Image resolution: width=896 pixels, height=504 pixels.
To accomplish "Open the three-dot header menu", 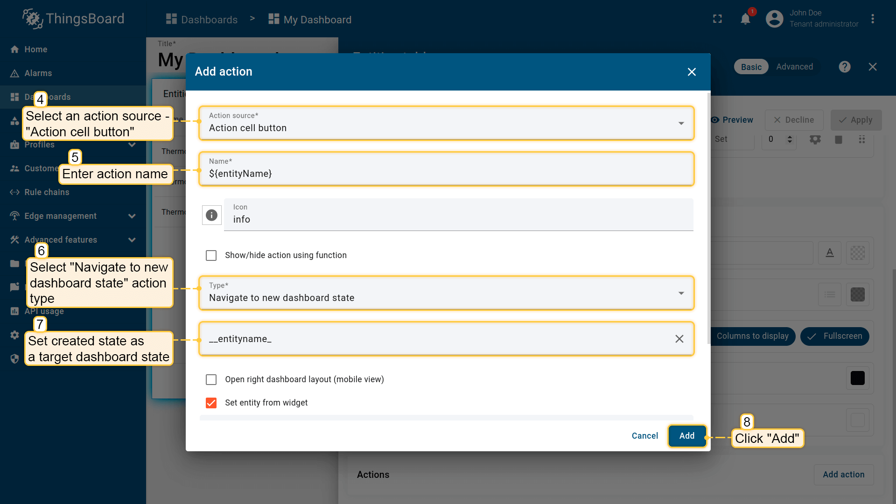I will click(x=872, y=19).
